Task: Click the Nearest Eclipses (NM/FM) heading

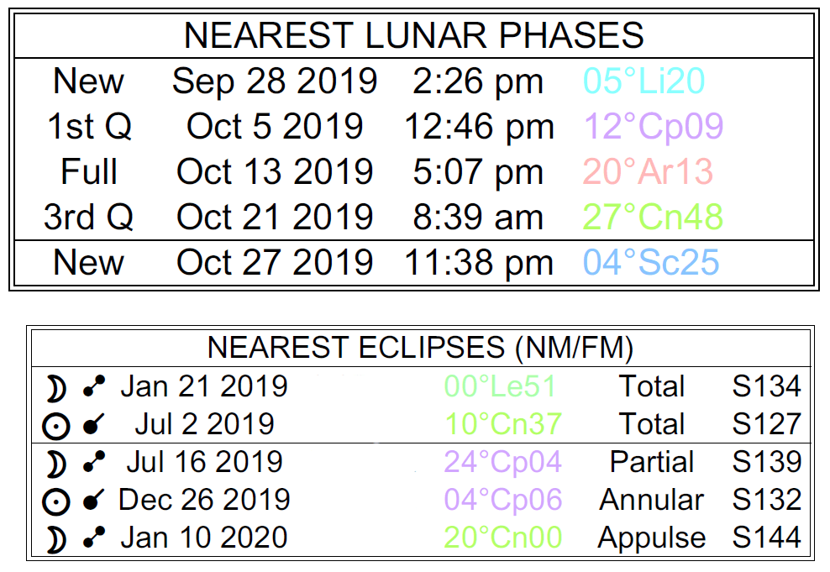Action: pos(420,347)
